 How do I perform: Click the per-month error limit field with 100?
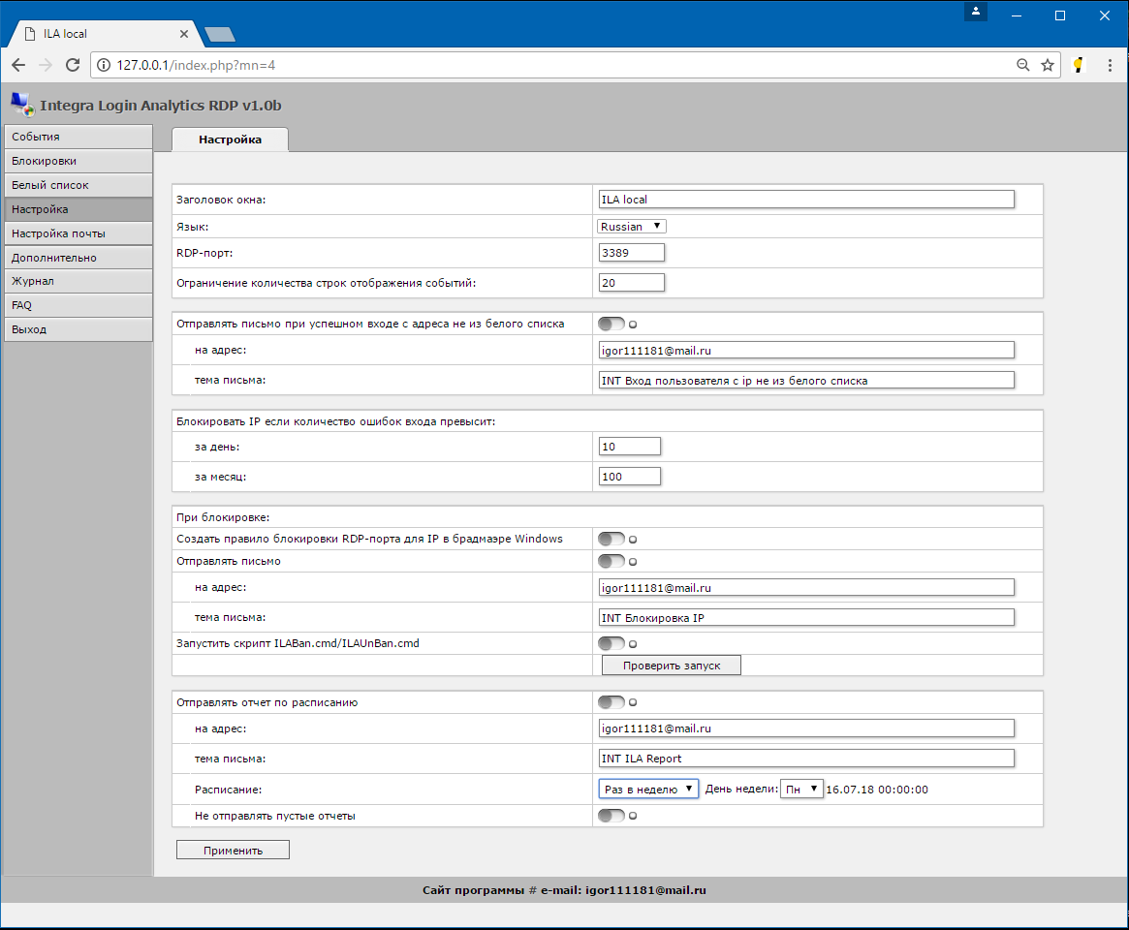pyautogui.click(x=629, y=477)
